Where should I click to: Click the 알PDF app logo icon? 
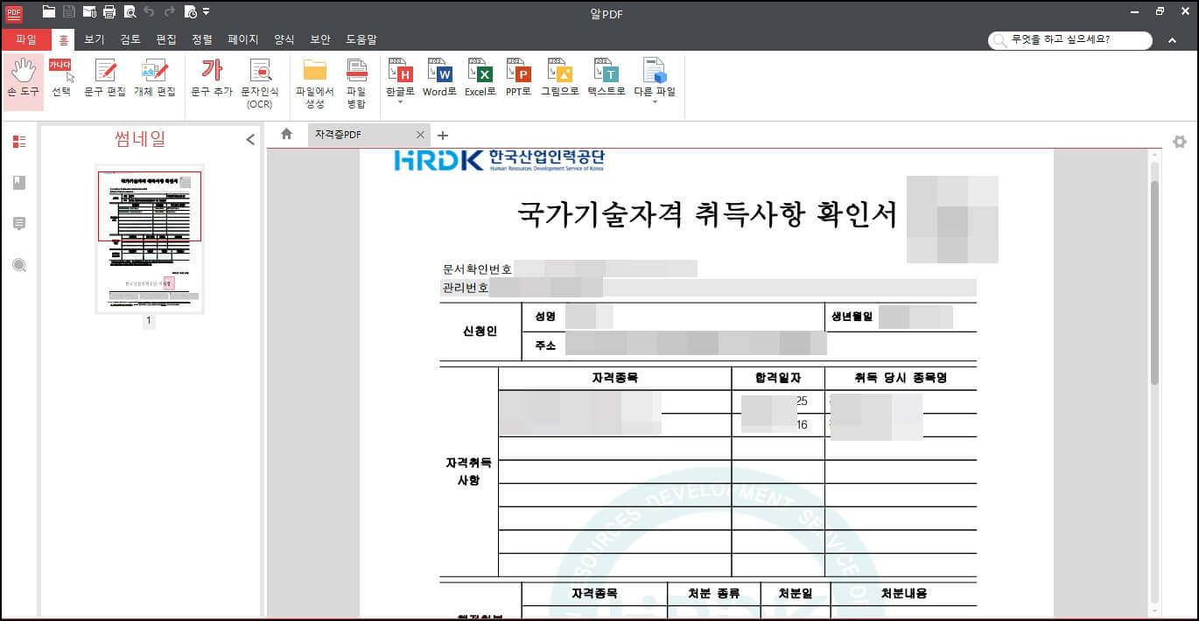pos(14,11)
